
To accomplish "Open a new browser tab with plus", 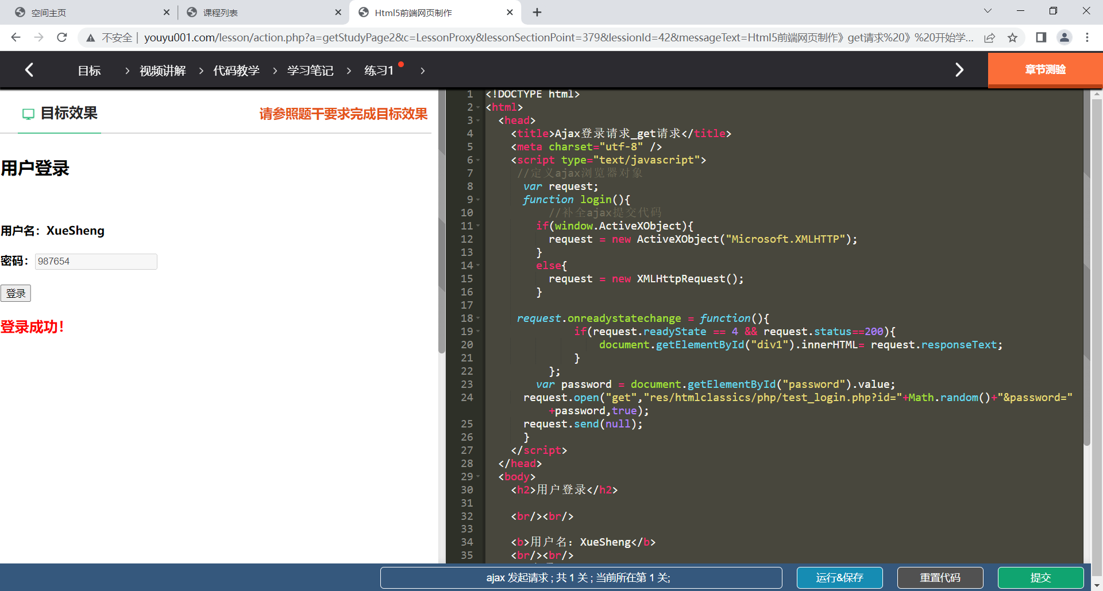I will [x=537, y=12].
